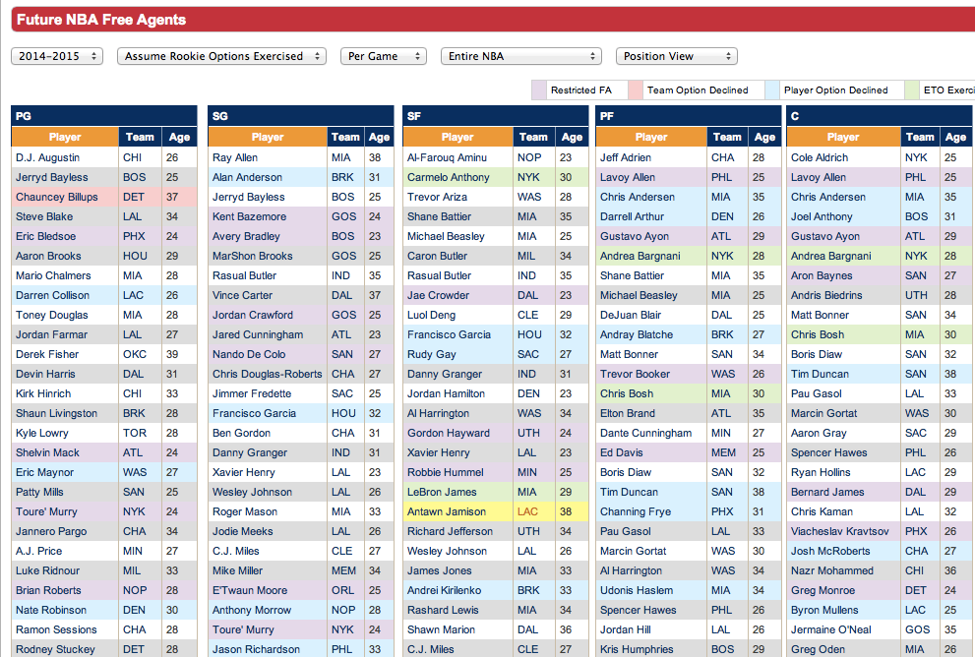Image resolution: width=975 pixels, height=657 pixels.
Task: Sort by the Age header in SF table
Action: pos(572,137)
